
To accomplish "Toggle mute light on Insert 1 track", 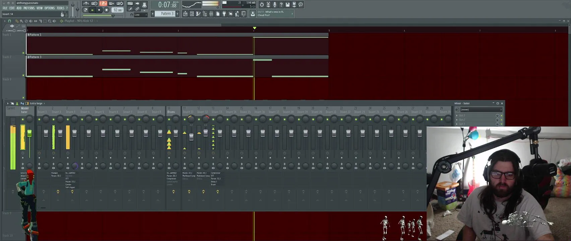I will point(39,119).
